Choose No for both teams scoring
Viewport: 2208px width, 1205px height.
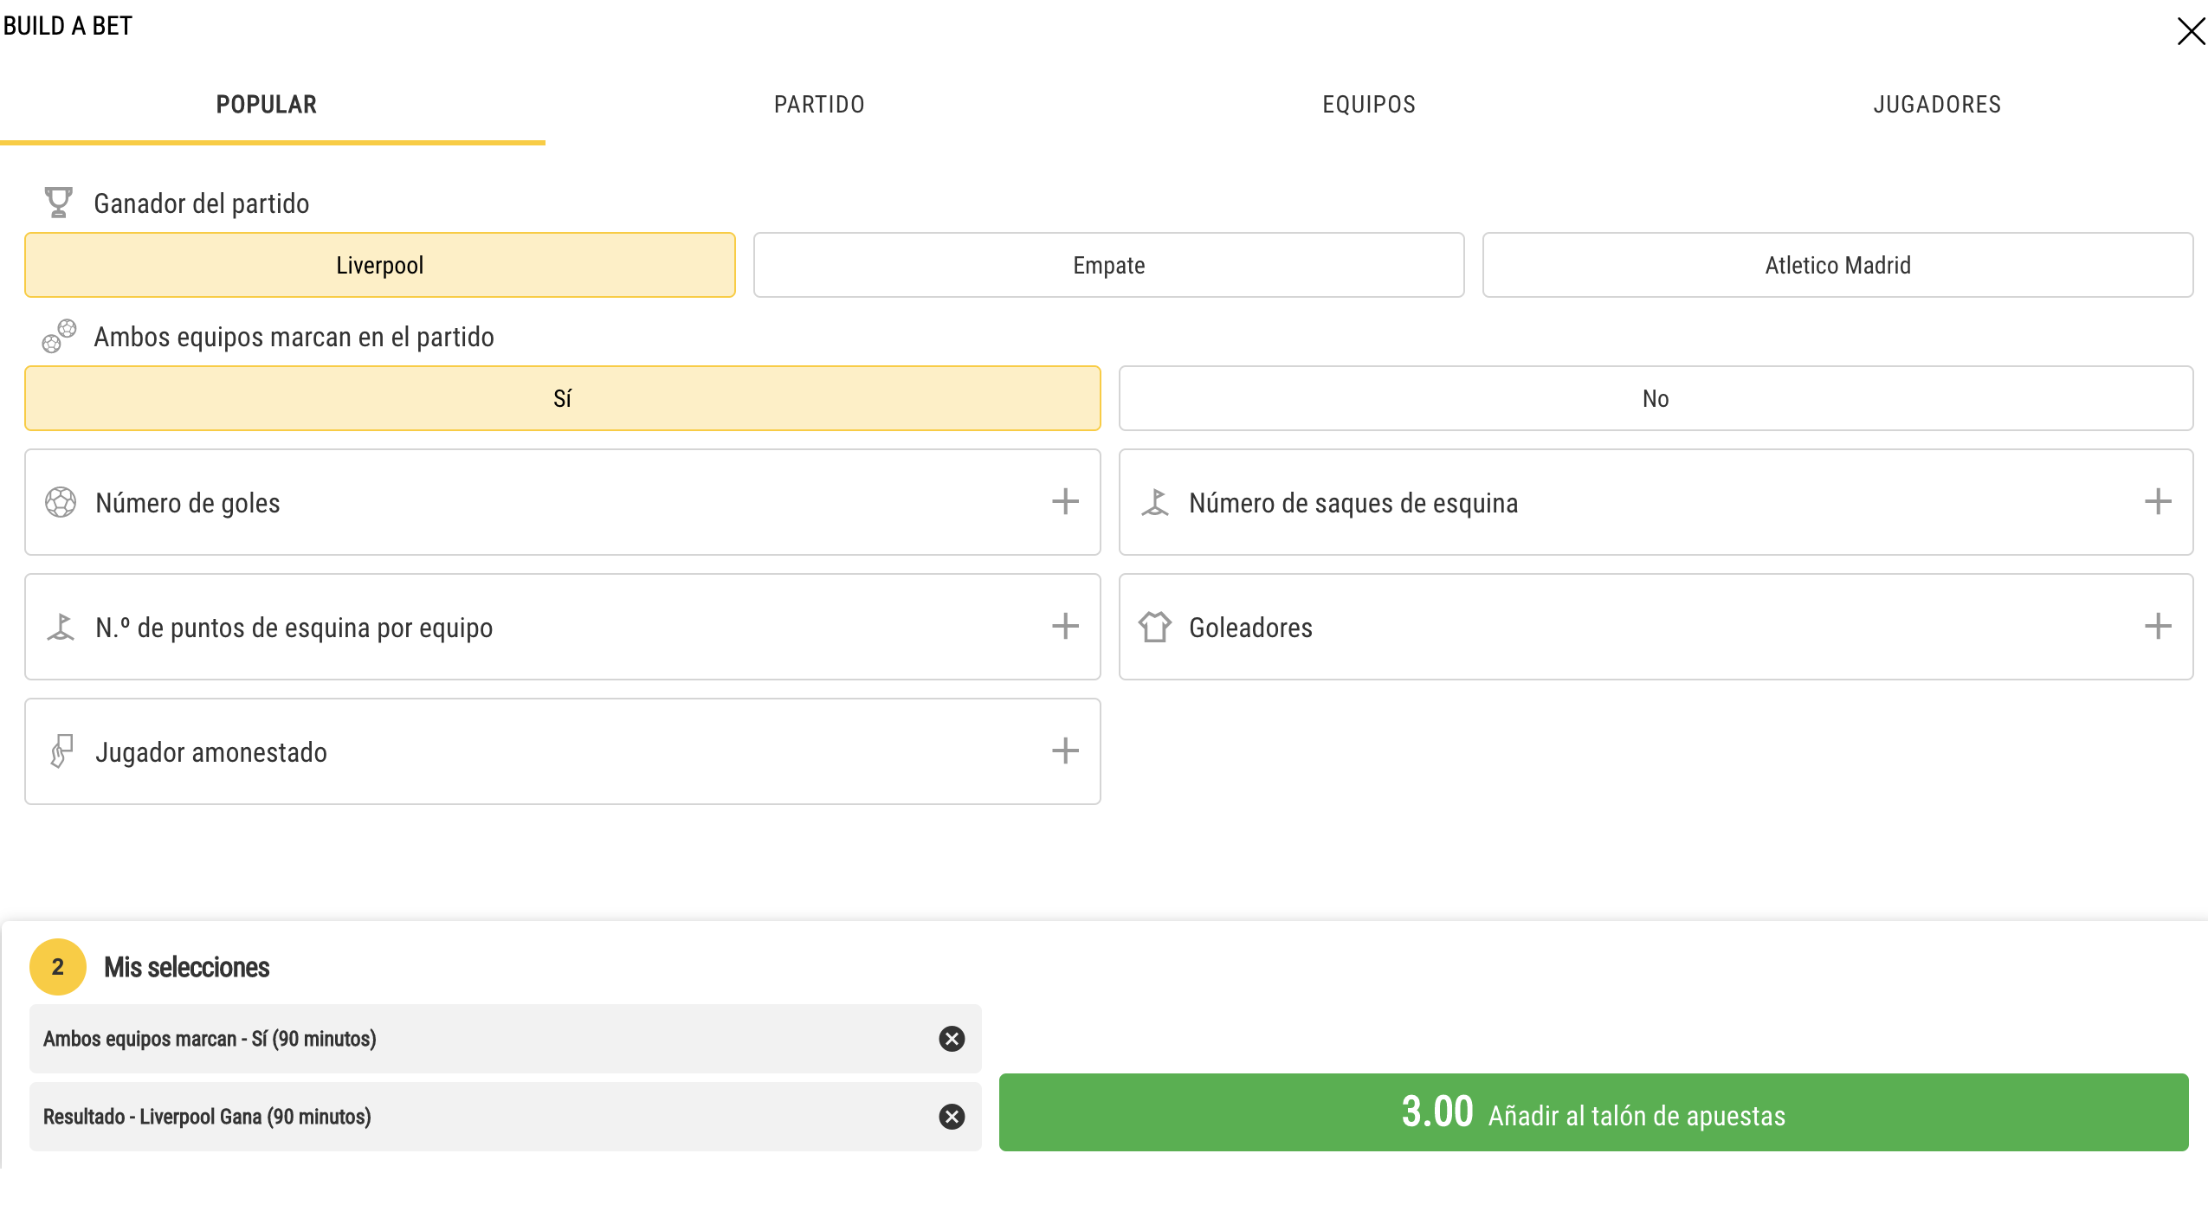[1656, 398]
